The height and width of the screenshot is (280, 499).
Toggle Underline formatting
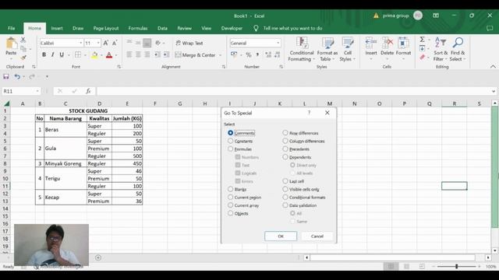[x=62, y=55]
